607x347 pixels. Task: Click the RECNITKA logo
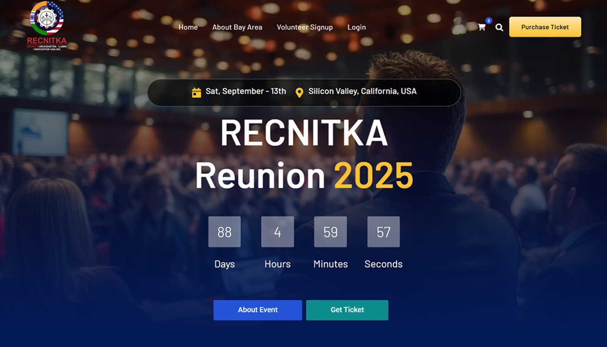(46, 26)
